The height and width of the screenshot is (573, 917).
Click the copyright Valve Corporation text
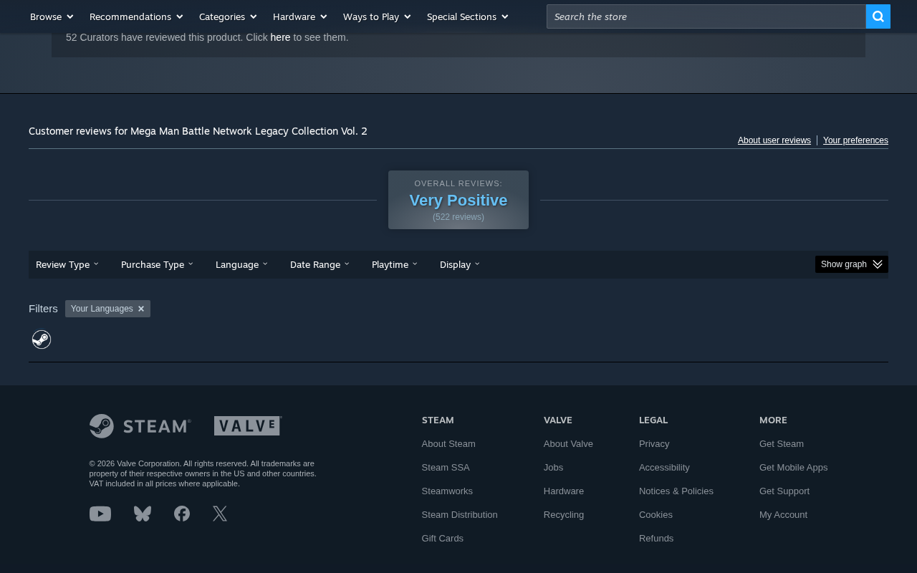[x=203, y=473]
